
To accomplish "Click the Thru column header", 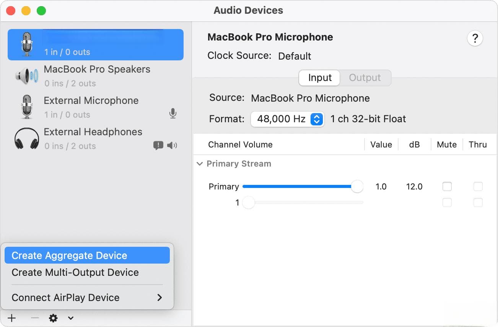I will pyautogui.click(x=478, y=144).
